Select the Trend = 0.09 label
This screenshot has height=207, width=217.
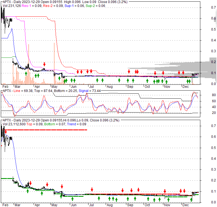pyautogui.click(x=77, y=124)
